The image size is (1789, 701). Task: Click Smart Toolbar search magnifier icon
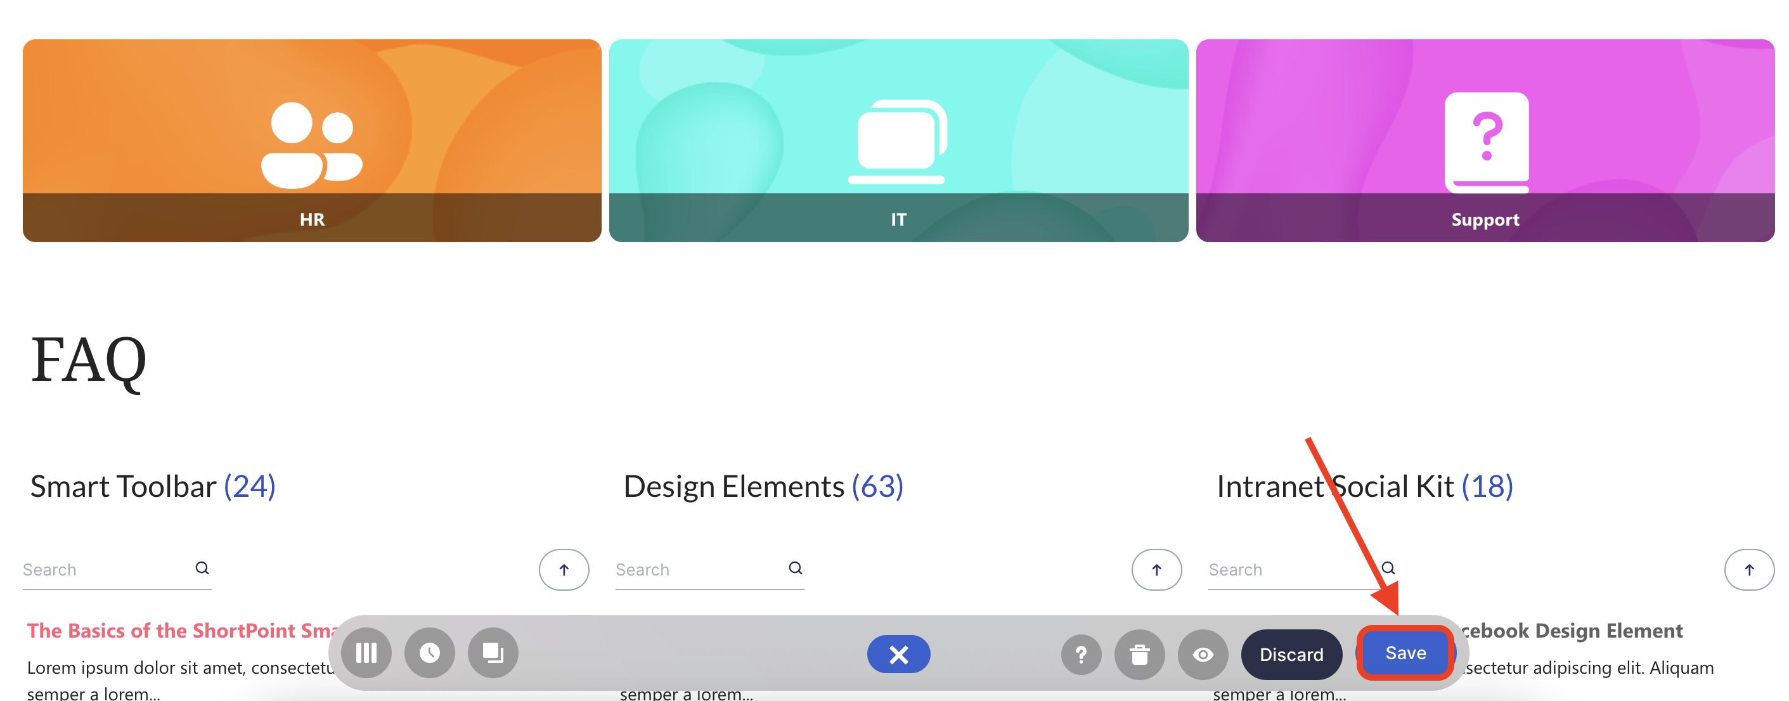[202, 569]
